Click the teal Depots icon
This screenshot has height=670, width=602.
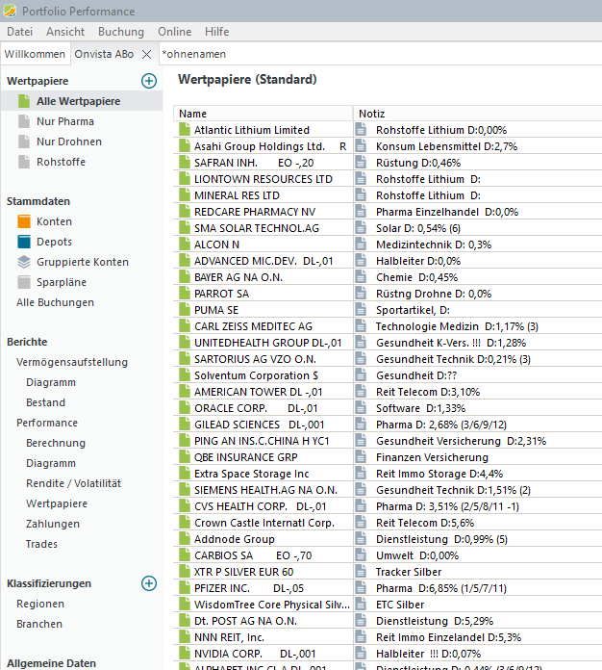(x=24, y=242)
